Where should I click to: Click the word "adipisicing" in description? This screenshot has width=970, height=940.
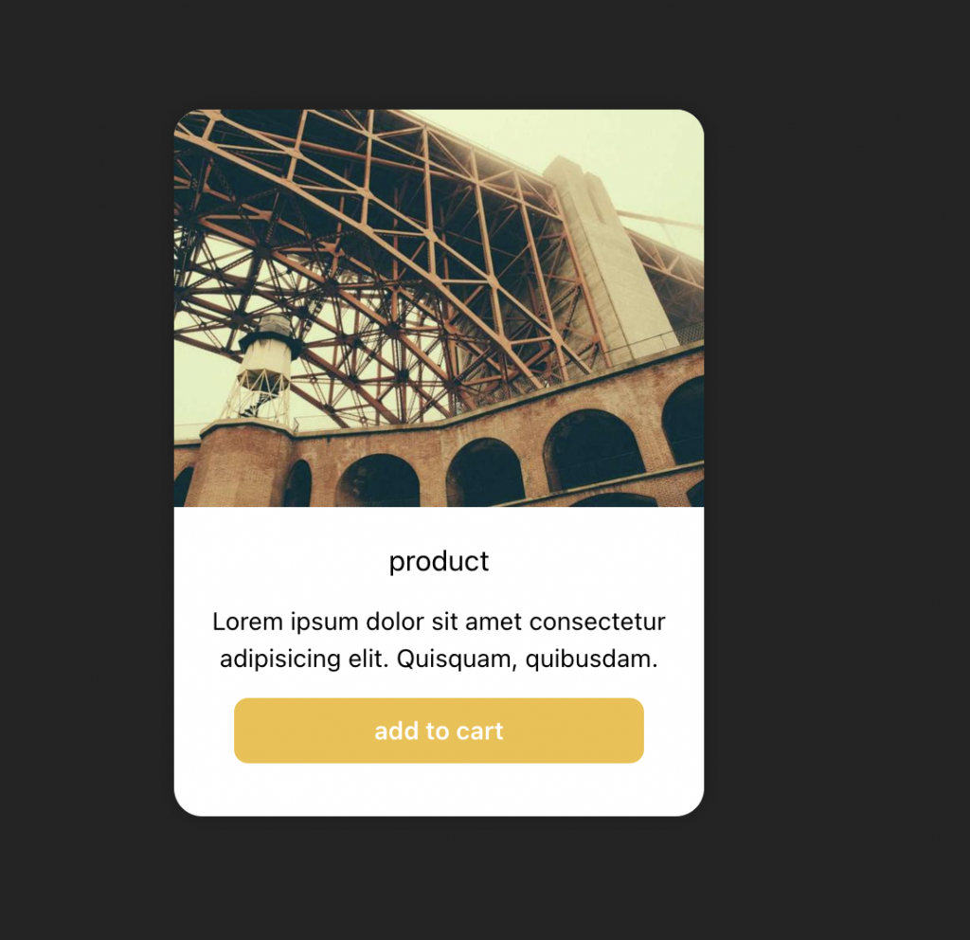(280, 659)
